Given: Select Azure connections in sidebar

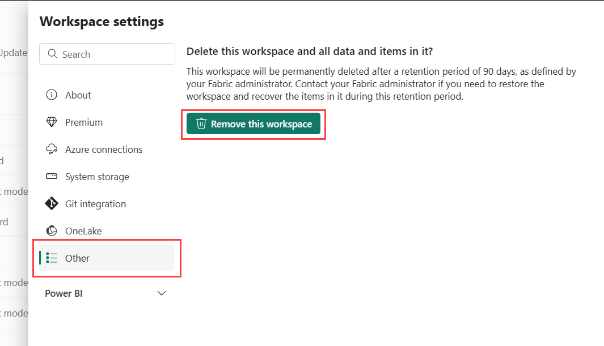Looking at the screenshot, I should pos(104,149).
